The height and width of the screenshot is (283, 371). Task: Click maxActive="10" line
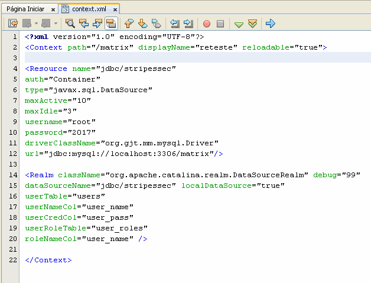tap(58, 100)
